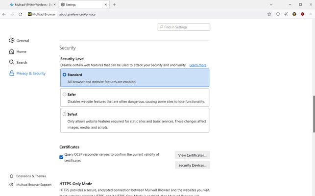Click the New Identity broom icon

click(286, 14)
